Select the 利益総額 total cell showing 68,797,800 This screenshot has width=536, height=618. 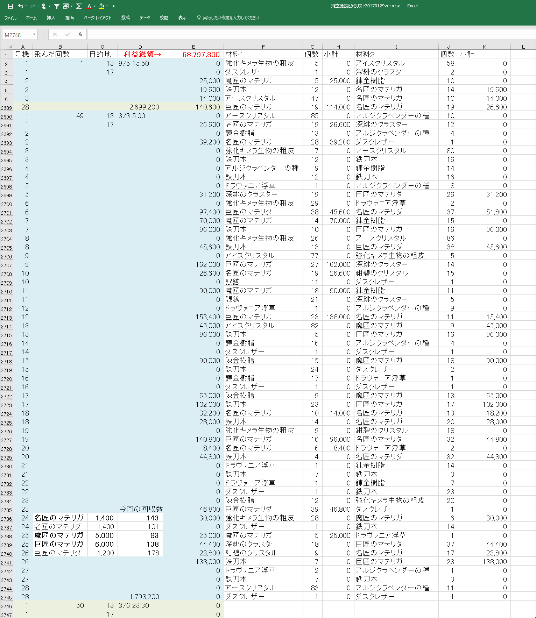coord(193,55)
